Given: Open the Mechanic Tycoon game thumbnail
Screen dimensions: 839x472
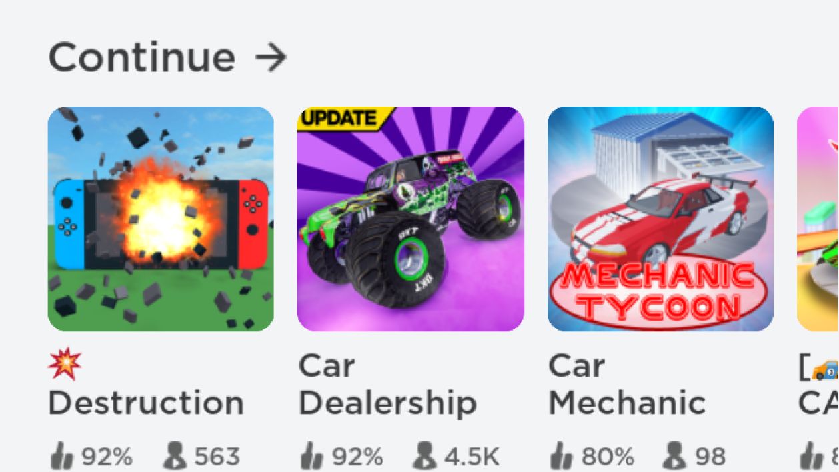Looking at the screenshot, I should 660,219.
